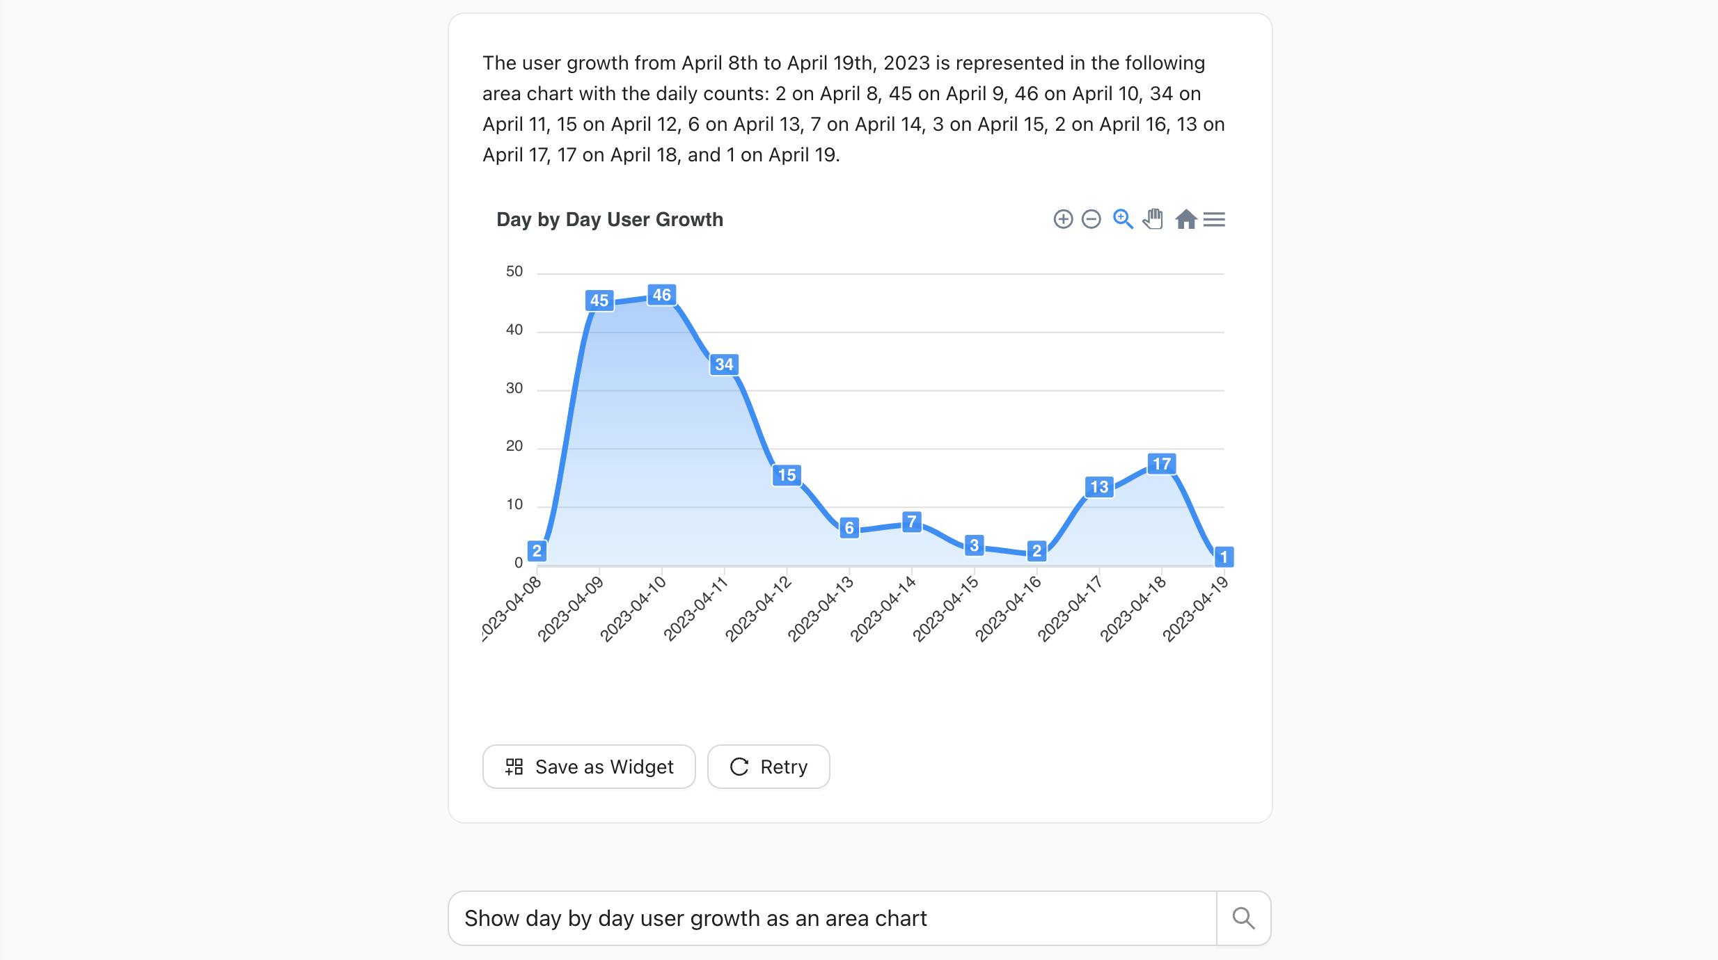Image resolution: width=1718 pixels, height=960 pixels.
Task: Click the query text input field
Action: [x=832, y=918]
